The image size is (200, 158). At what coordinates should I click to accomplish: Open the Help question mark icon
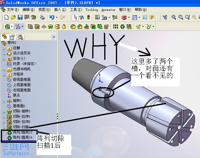152,17
